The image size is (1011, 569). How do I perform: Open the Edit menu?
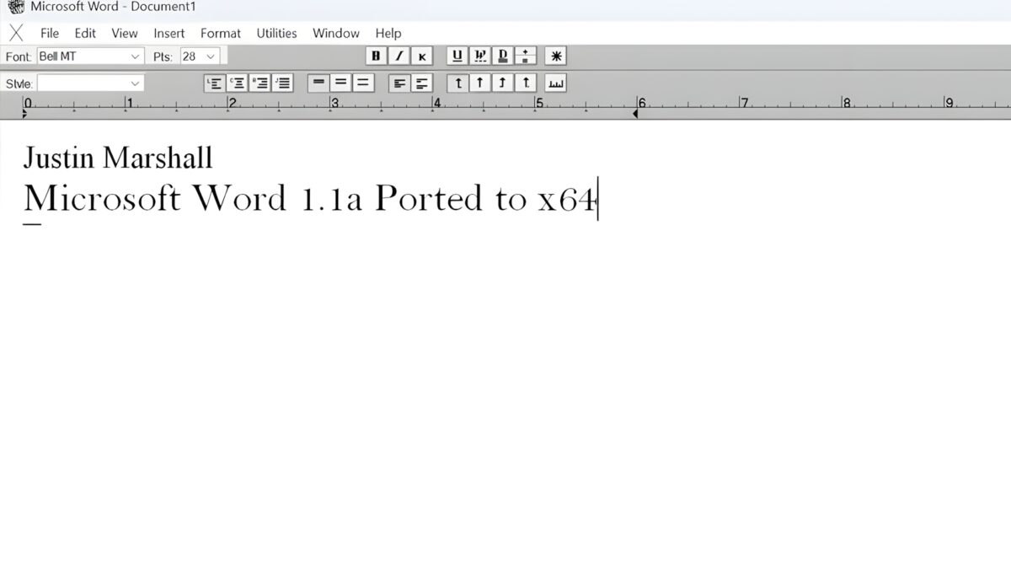click(85, 33)
